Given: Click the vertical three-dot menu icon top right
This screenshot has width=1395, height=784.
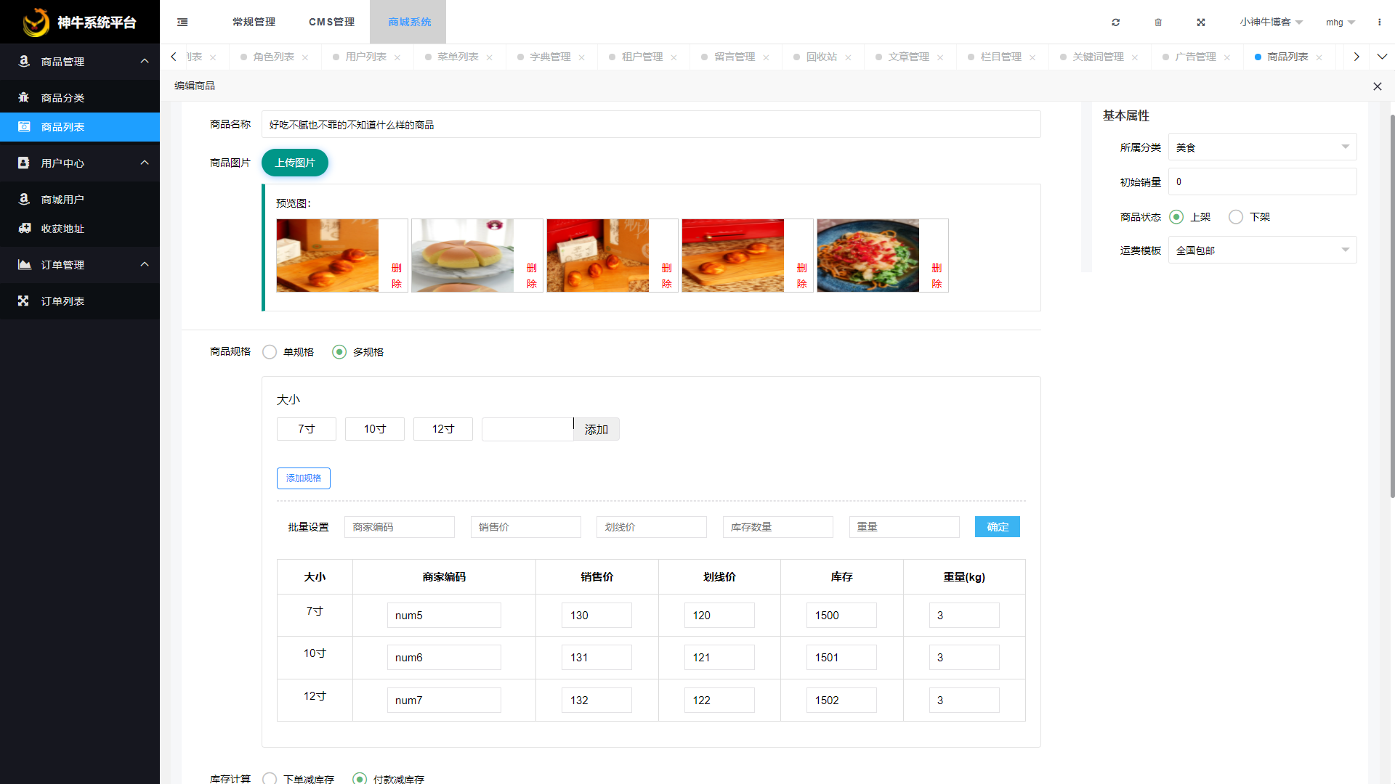Looking at the screenshot, I should (x=1379, y=22).
